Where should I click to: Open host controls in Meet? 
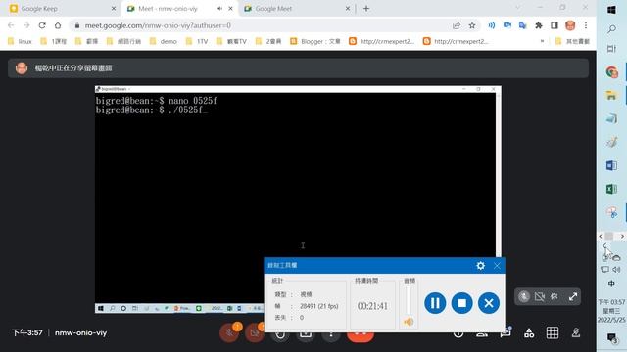pyautogui.click(x=576, y=332)
